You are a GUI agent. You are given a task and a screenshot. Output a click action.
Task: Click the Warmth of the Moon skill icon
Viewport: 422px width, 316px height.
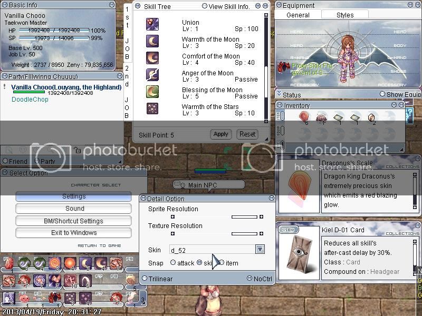point(152,41)
